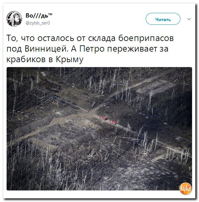The width and height of the screenshot is (199, 202).
Task: Open the burned forest aerial photo
Action: click(x=99, y=129)
